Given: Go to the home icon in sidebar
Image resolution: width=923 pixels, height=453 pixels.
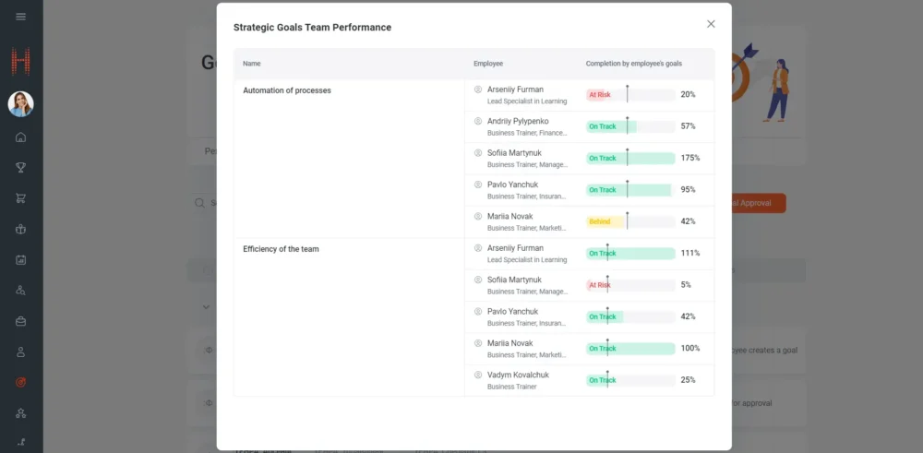Looking at the screenshot, I should [20, 137].
